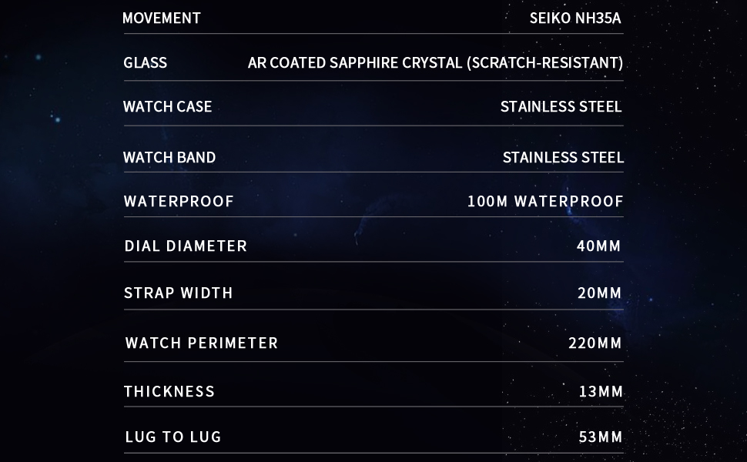The height and width of the screenshot is (462, 747).
Task: Click the DIAL DIAMETER label
Action: [186, 246]
